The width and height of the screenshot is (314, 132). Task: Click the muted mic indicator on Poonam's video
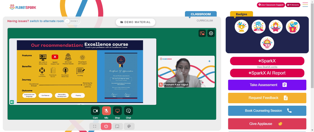pos(160,85)
